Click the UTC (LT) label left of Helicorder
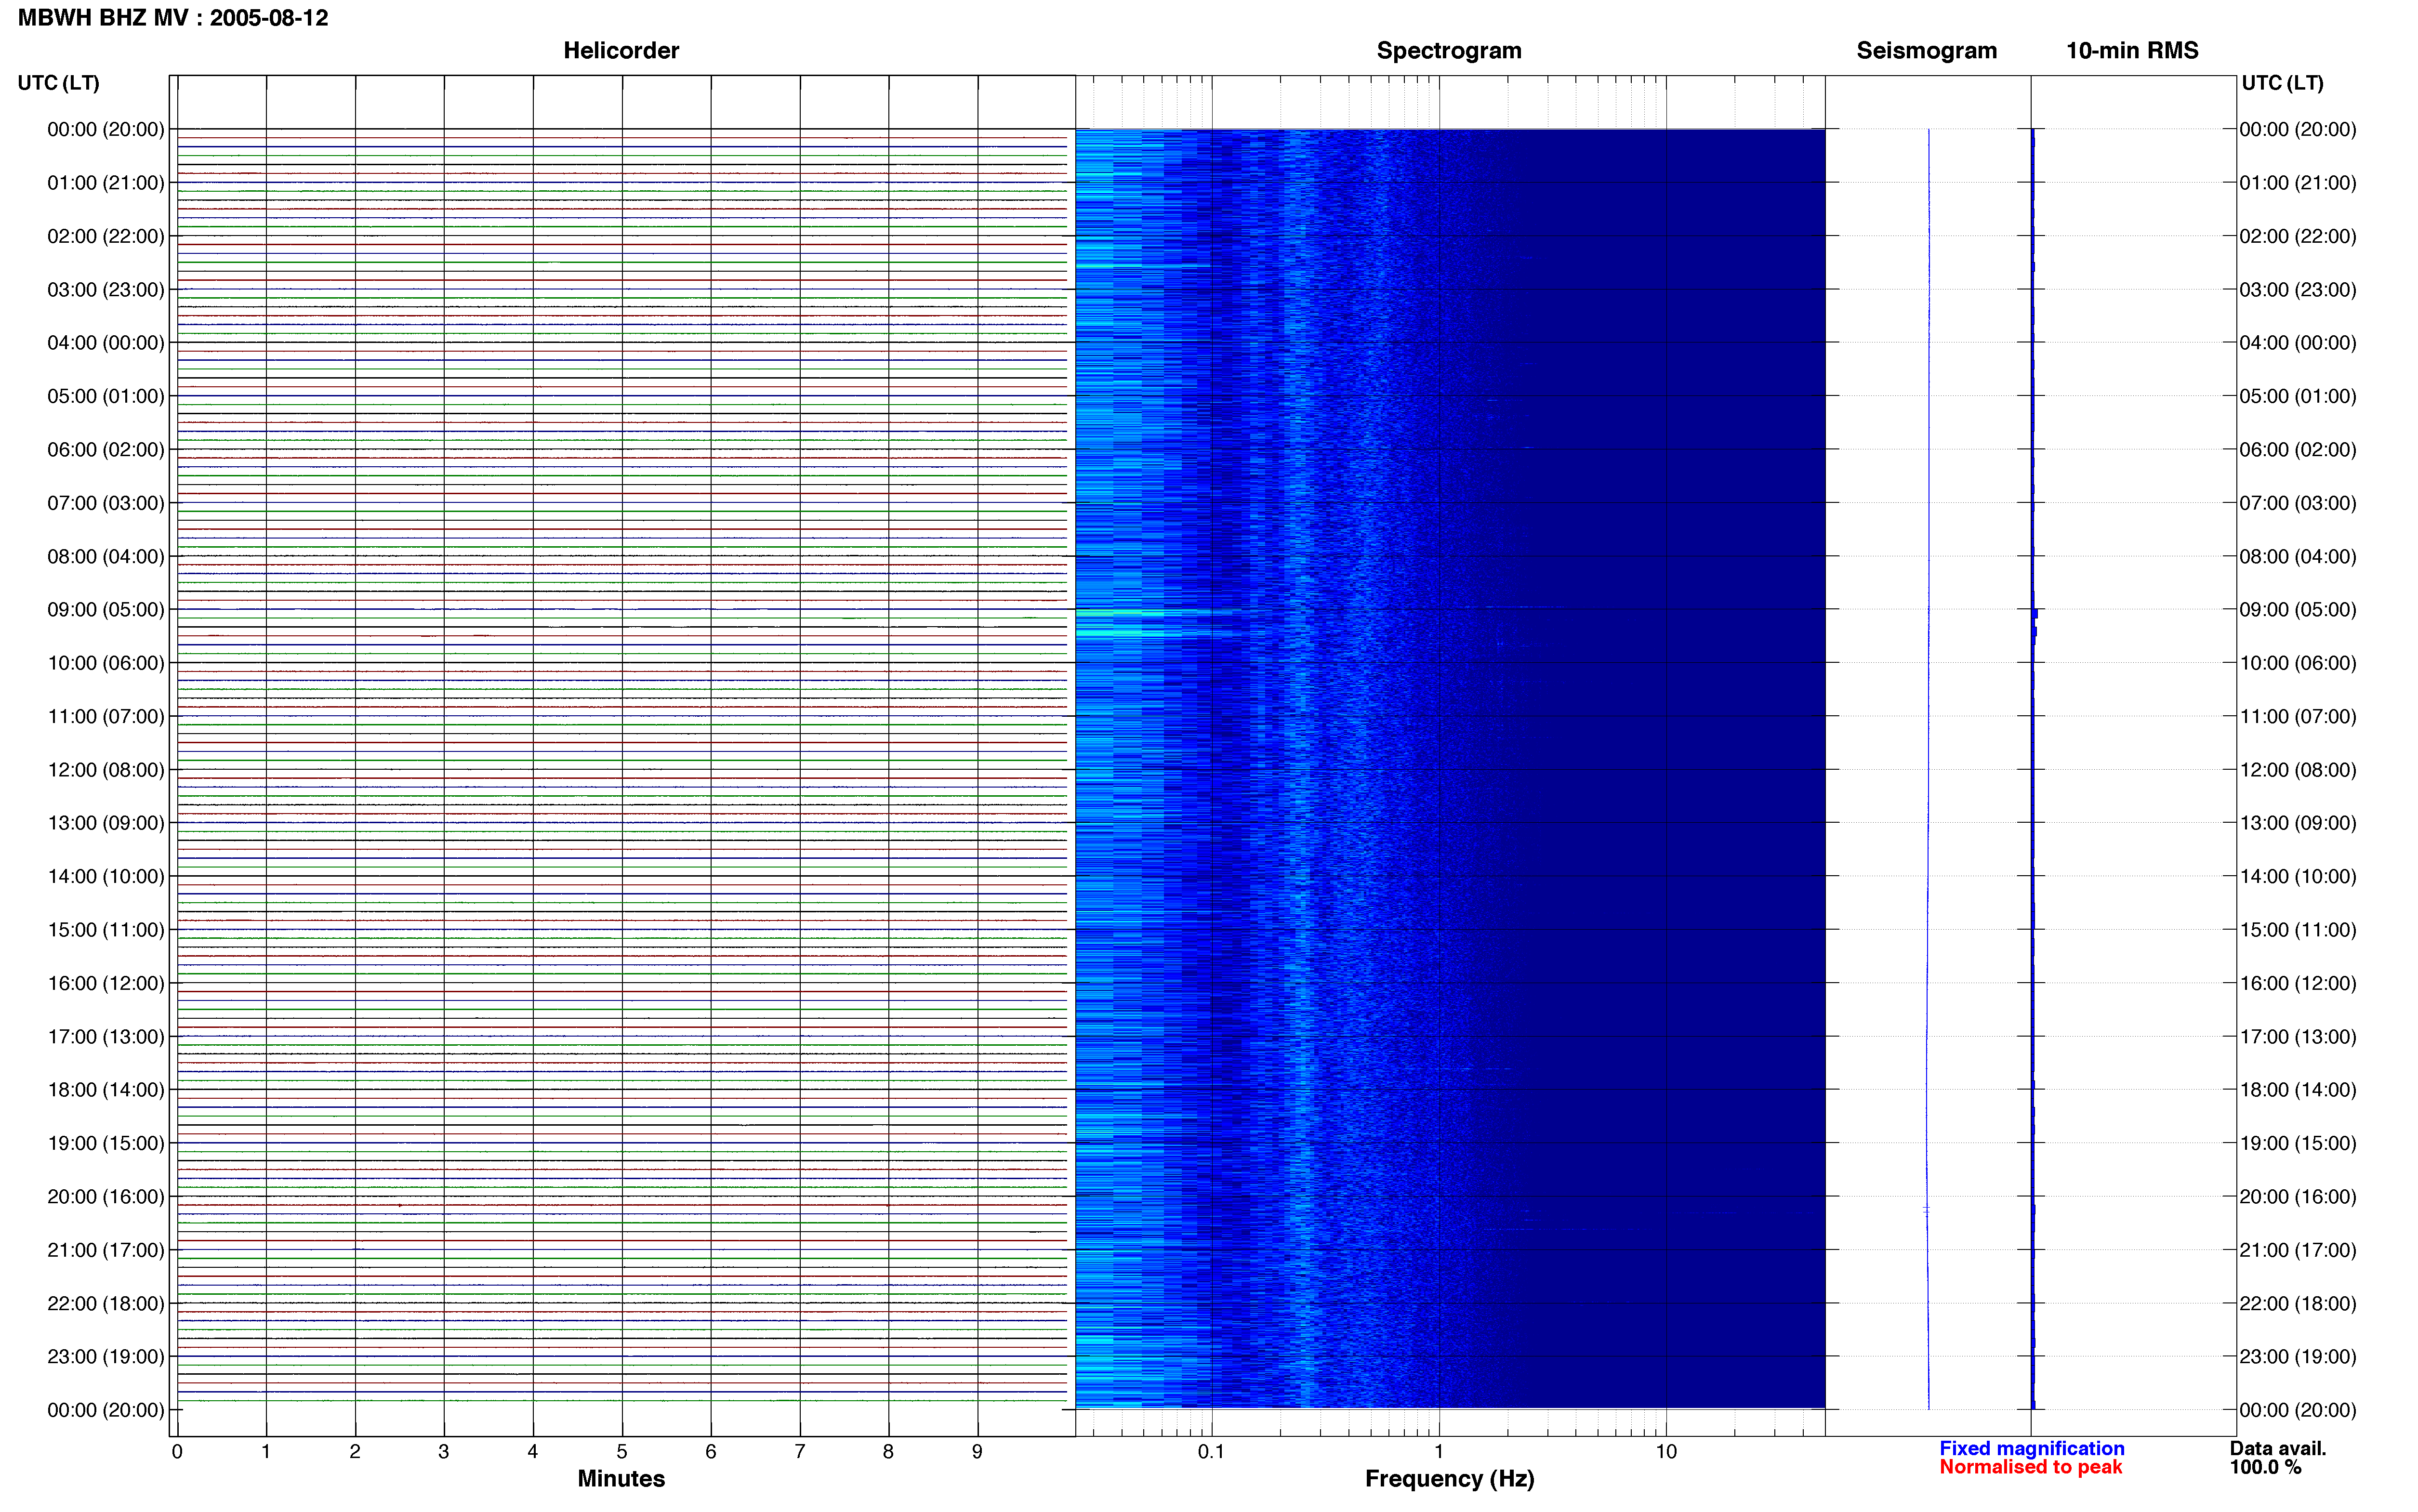 (59, 83)
